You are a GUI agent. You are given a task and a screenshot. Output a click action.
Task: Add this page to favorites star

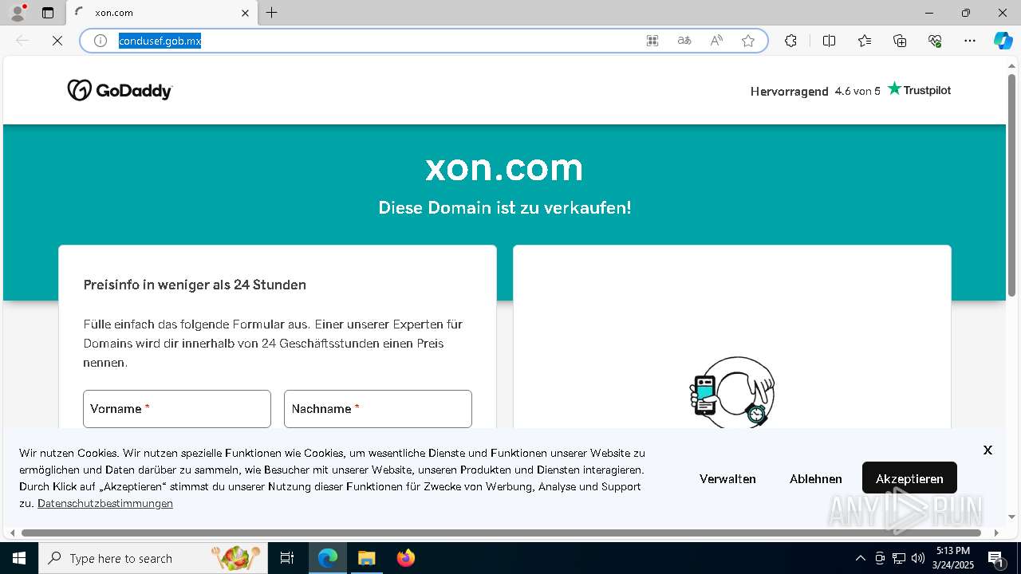(x=748, y=41)
